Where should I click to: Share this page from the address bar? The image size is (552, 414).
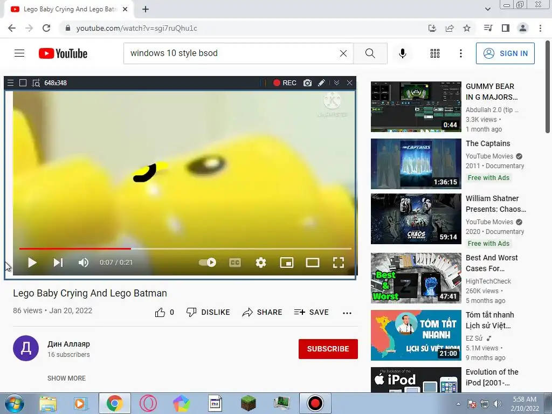pyautogui.click(x=450, y=28)
